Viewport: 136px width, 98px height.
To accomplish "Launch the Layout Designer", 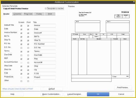I will coord(75,94).
